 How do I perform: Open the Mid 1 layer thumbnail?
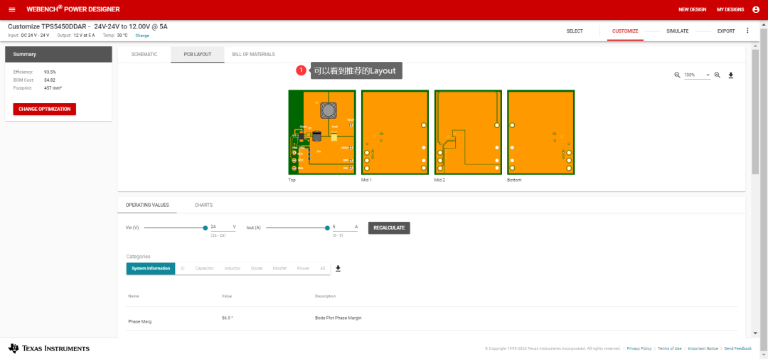(x=395, y=132)
